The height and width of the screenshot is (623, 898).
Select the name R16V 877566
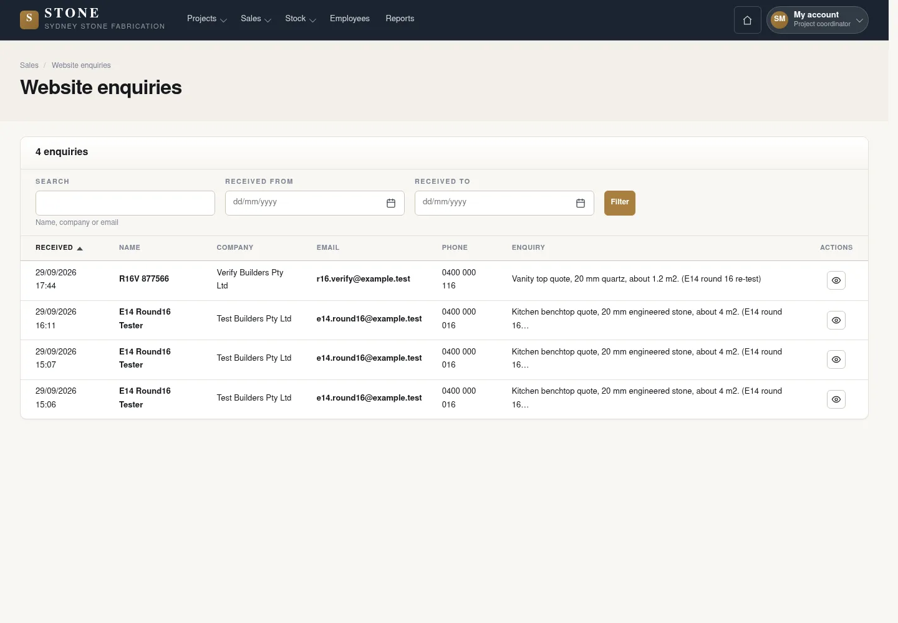tap(144, 279)
